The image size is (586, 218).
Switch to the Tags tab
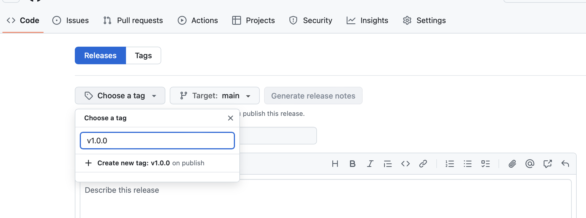tap(143, 55)
